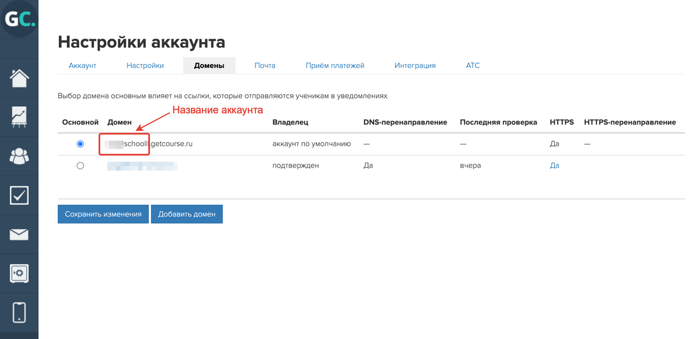Click the Да HTTPS-redirect link
This screenshot has height=339, width=692.
[554, 165]
